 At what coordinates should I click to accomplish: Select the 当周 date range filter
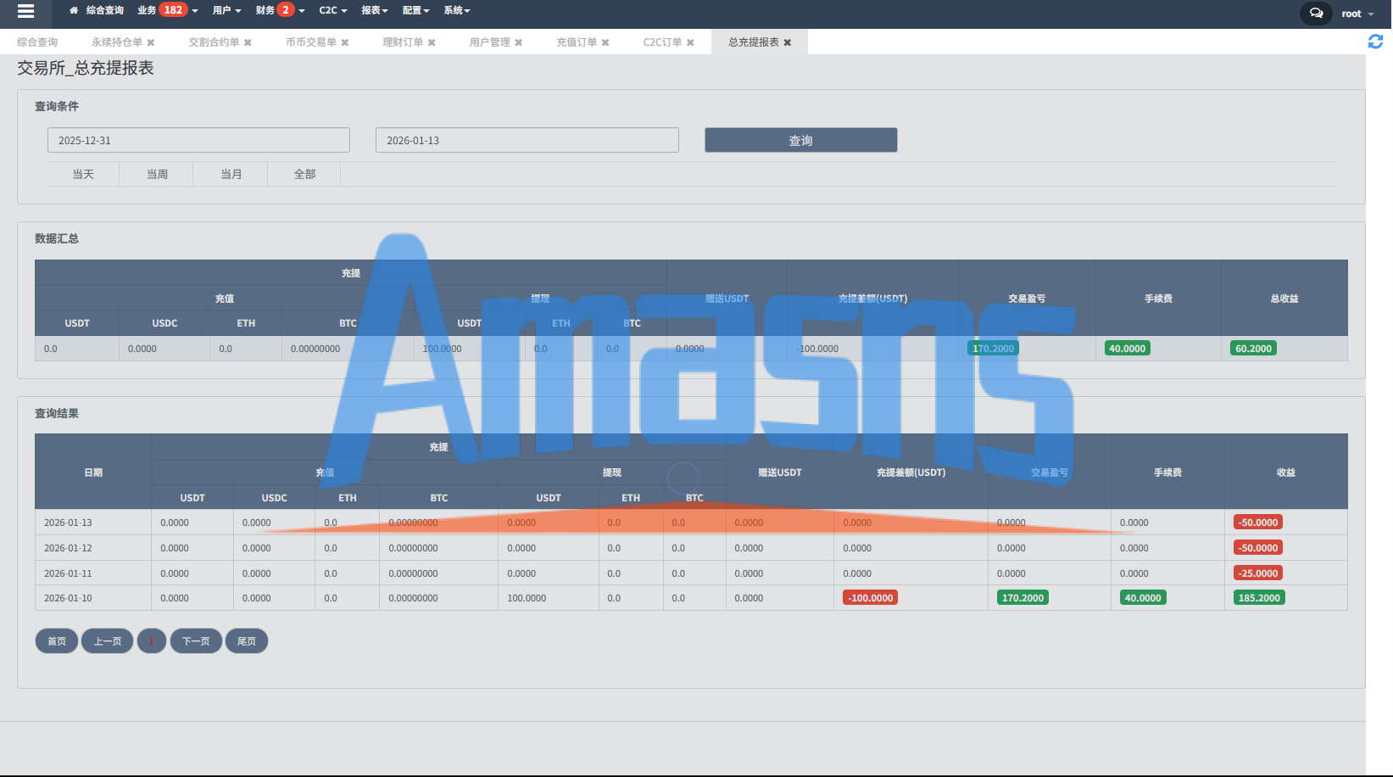(157, 174)
